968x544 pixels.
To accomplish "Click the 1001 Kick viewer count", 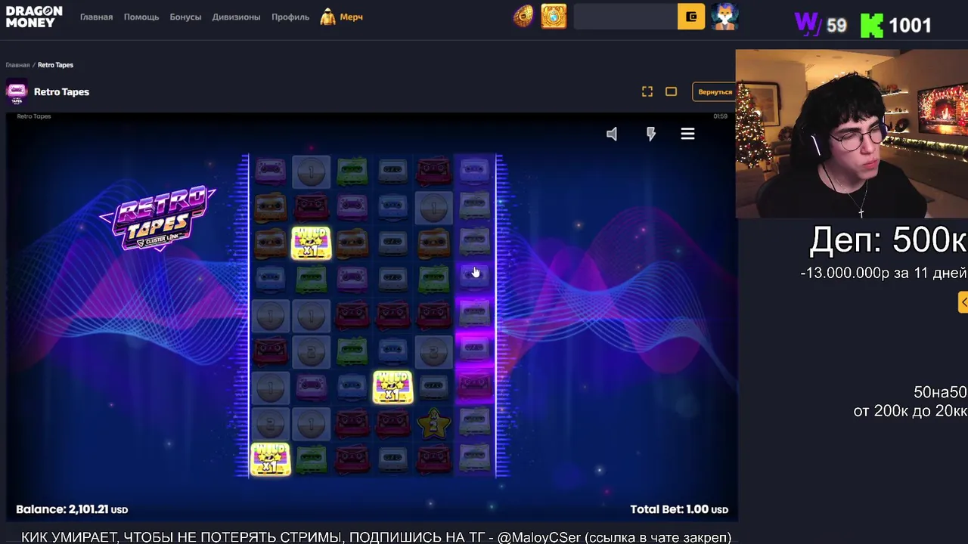I will click(x=910, y=25).
